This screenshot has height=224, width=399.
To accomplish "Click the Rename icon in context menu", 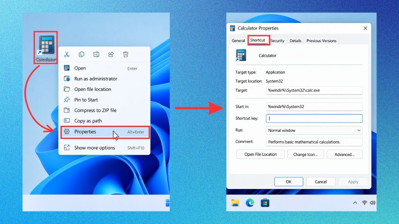I will [x=96, y=54].
